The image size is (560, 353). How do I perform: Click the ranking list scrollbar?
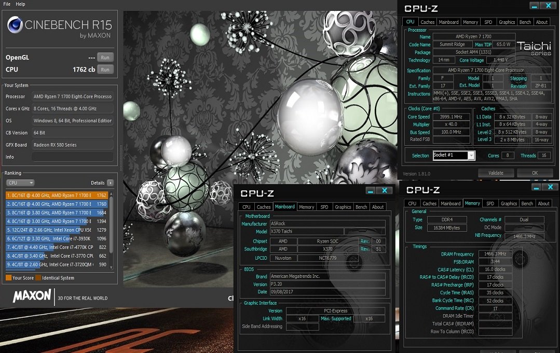point(111,224)
